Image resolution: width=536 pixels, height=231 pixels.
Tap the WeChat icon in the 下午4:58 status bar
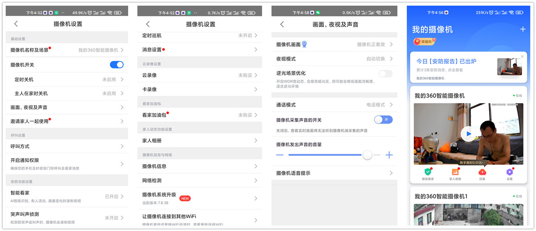(318, 12)
